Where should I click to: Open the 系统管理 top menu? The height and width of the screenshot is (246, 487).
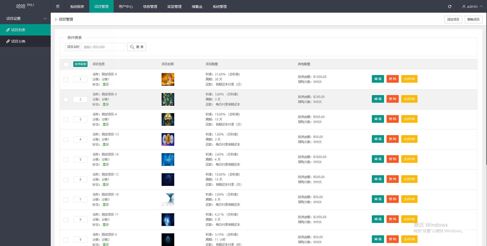point(220,7)
